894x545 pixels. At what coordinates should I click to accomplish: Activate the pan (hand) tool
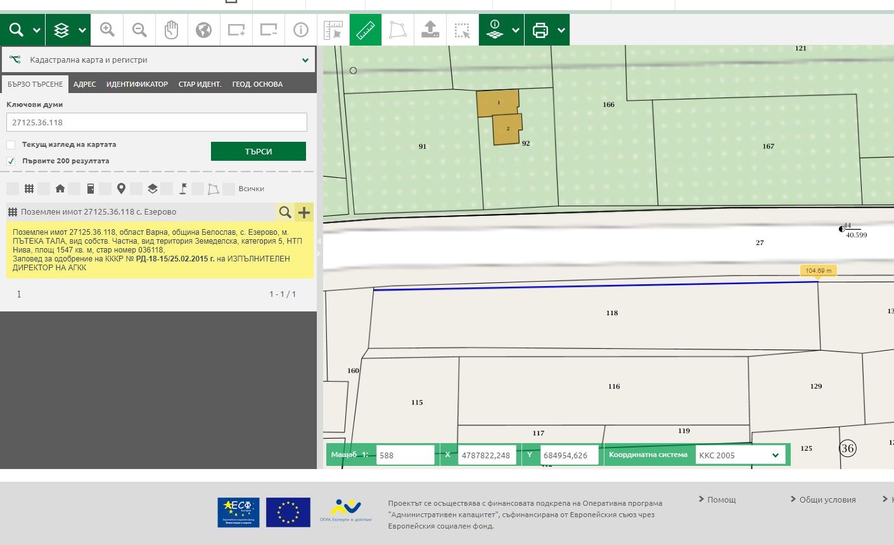point(171,29)
